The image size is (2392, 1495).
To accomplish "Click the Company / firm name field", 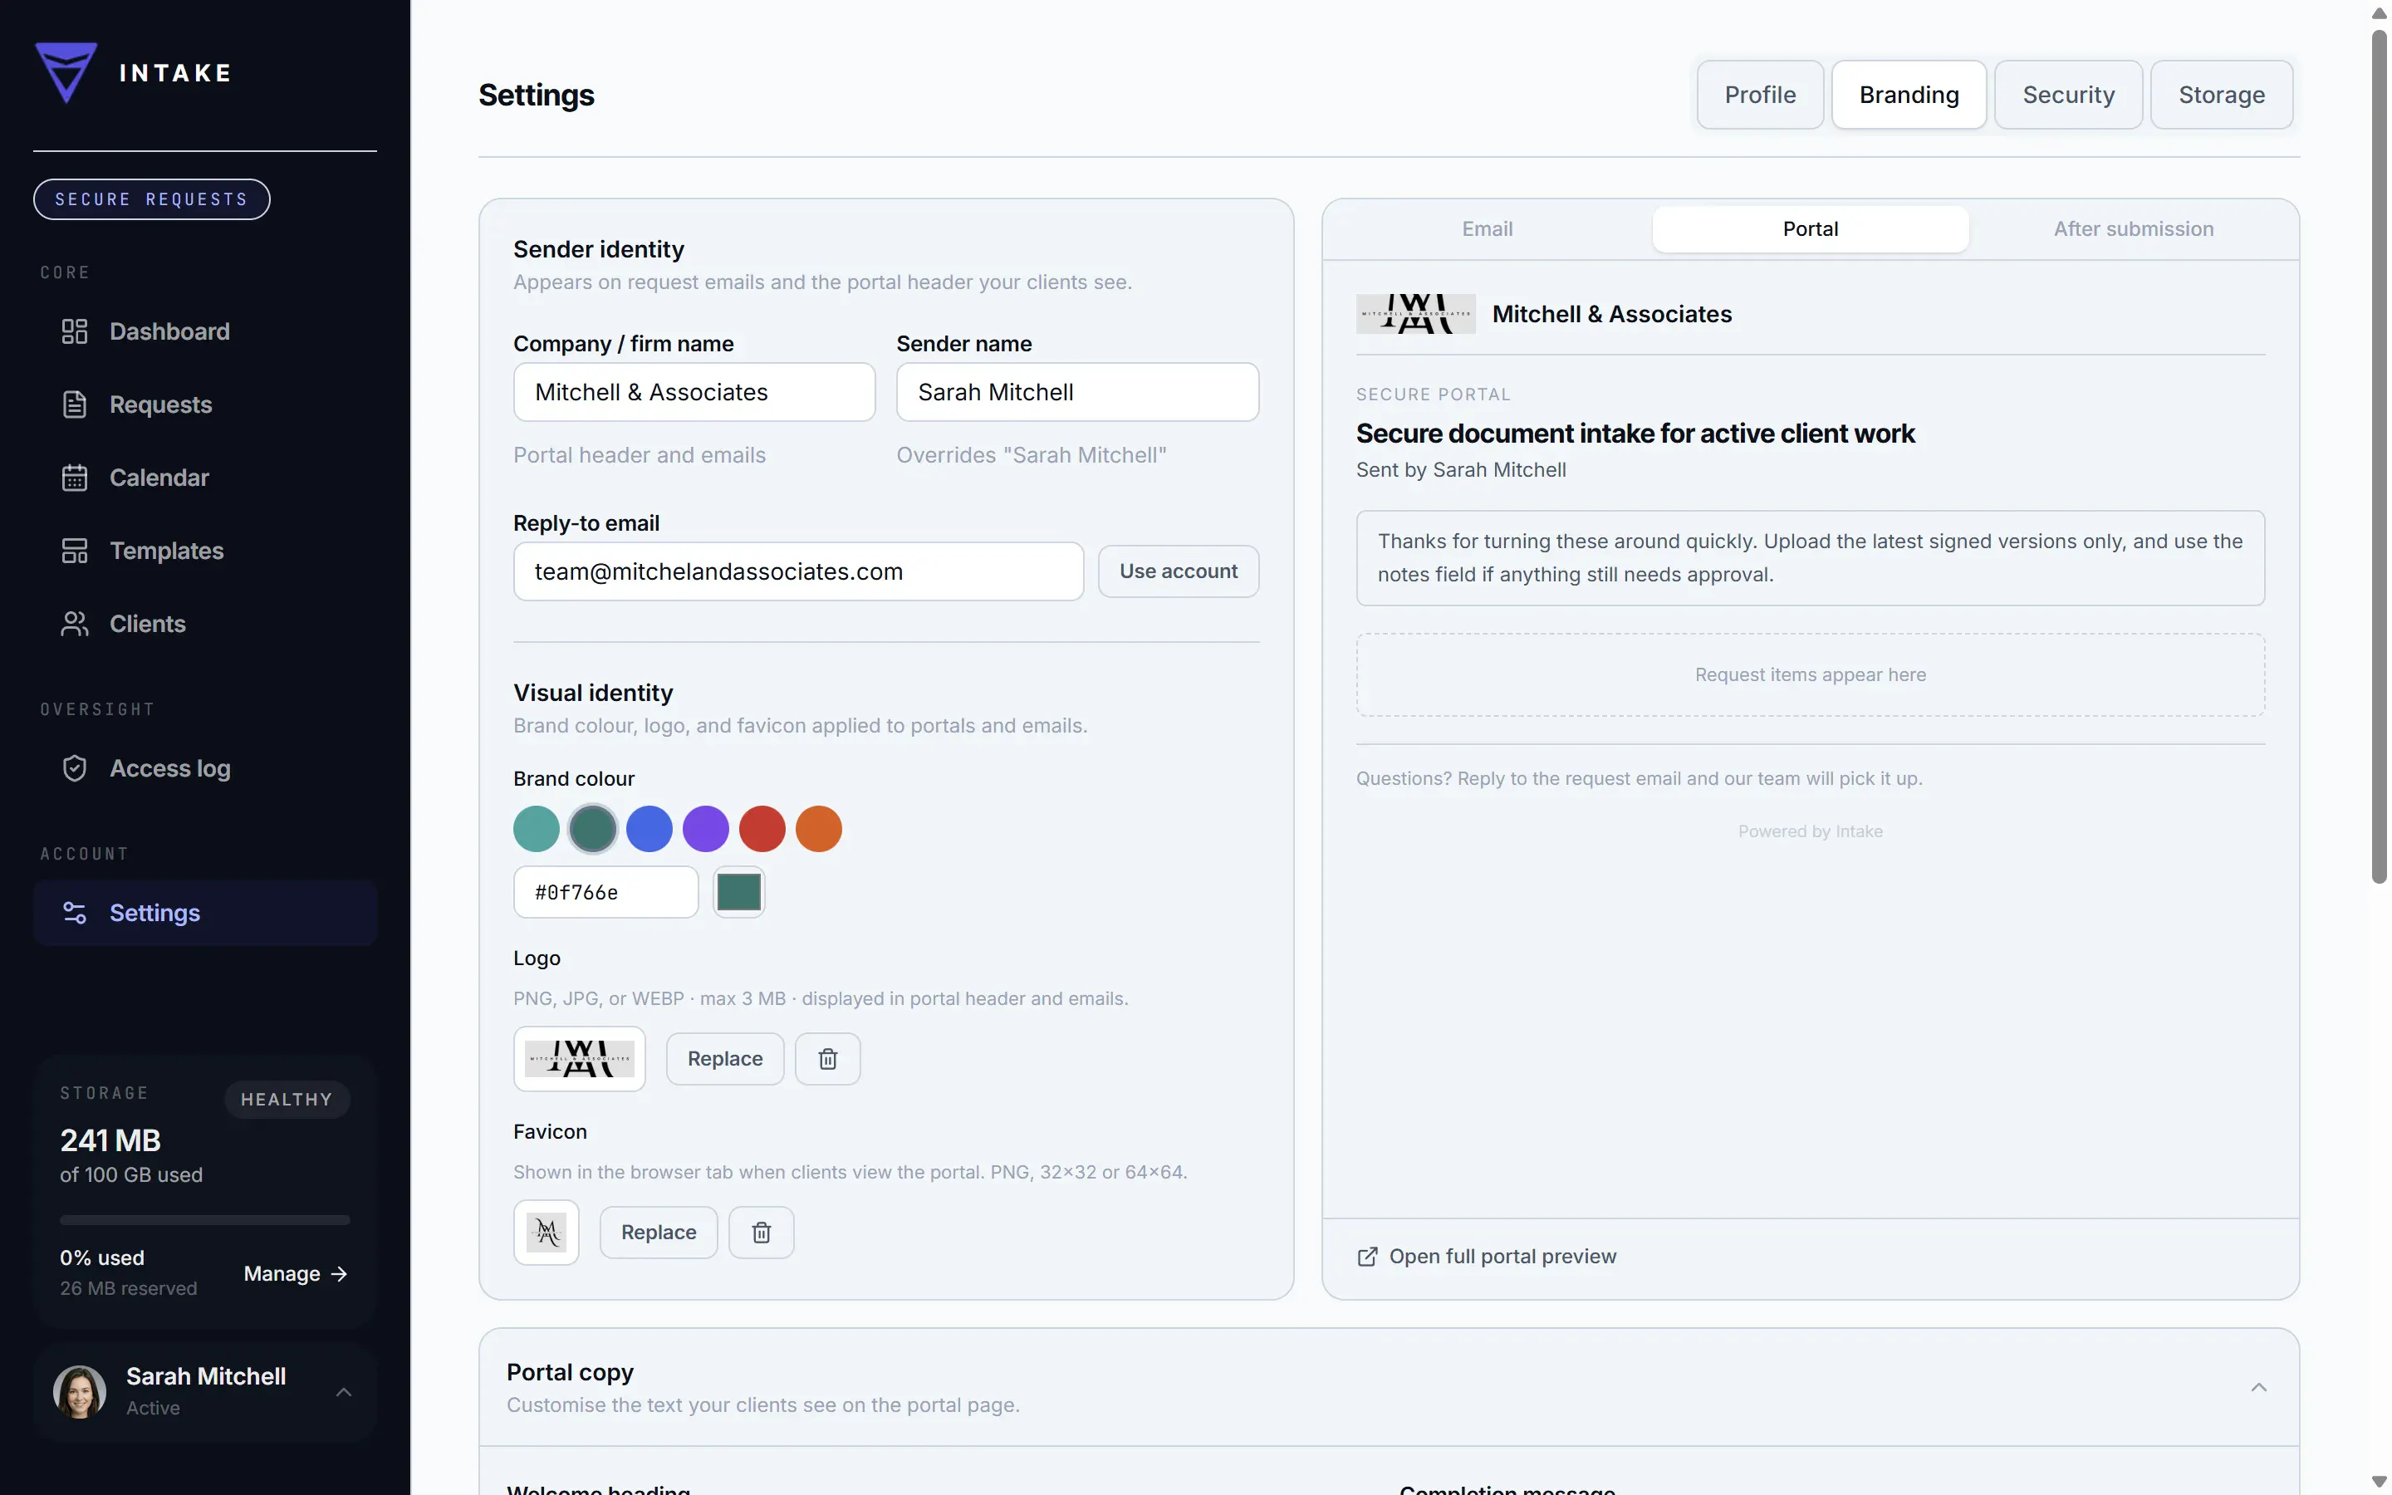I will [694, 393].
